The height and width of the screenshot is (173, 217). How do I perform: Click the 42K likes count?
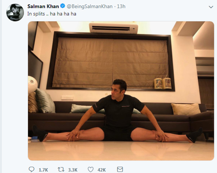click(102, 170)
